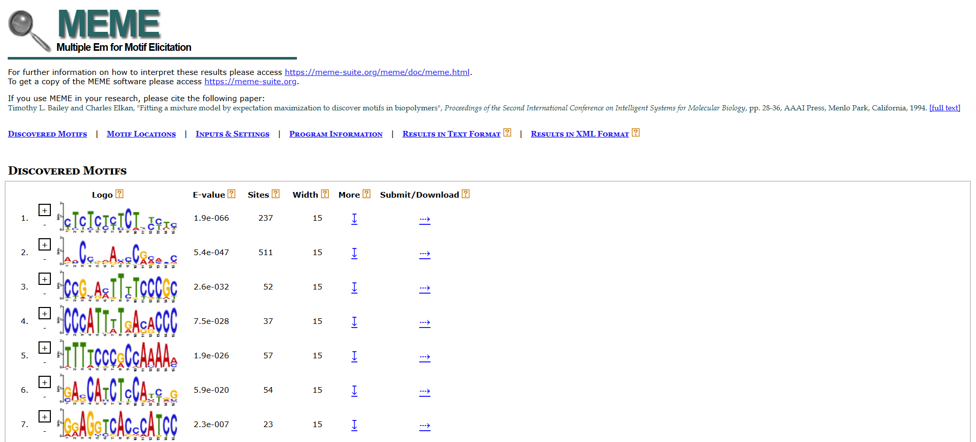The height and width of the screenshot is (442, 976).
Task: Open the full text paper link
Action: (945, 108)
